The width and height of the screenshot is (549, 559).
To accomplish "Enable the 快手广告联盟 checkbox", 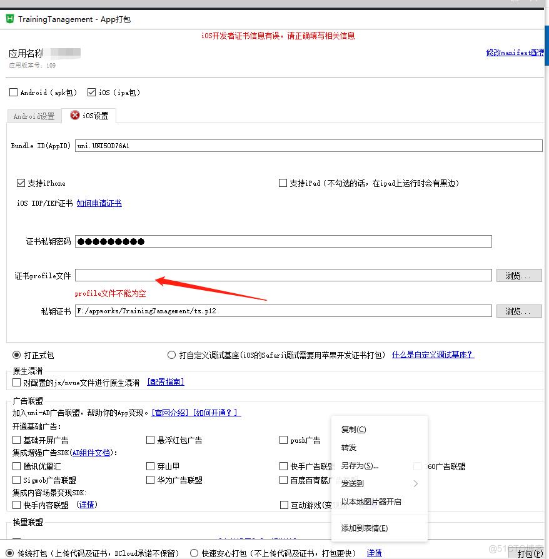I will click(283, 466).
